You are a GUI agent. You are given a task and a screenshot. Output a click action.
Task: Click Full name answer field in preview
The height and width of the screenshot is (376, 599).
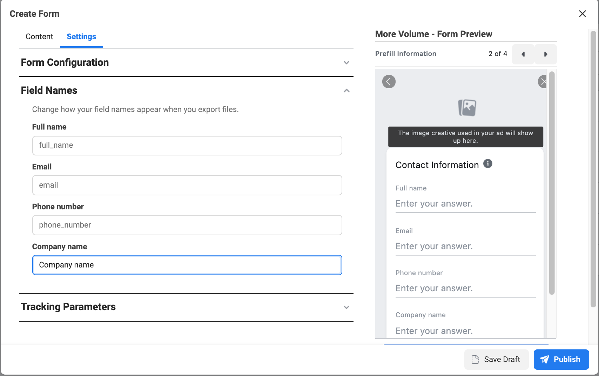click(x=465, y=204)
